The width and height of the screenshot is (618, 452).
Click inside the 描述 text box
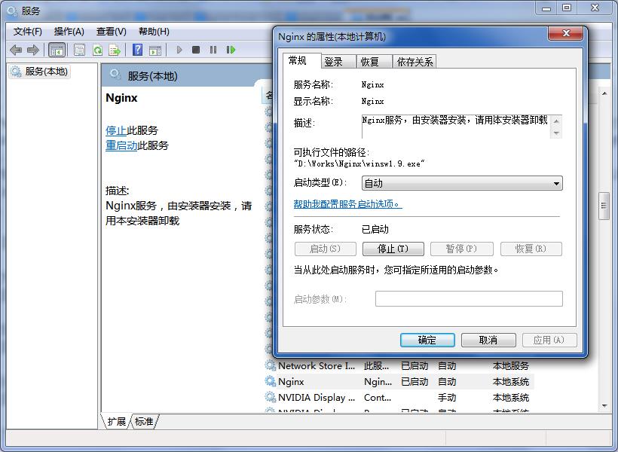[455, 127]
